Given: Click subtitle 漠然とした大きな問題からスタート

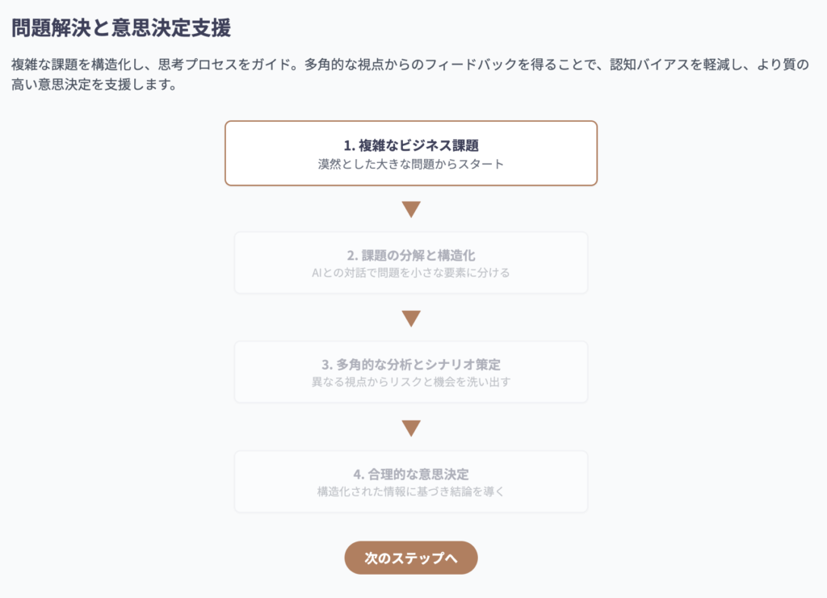Looking at the screenshot, I should (411, 165).
